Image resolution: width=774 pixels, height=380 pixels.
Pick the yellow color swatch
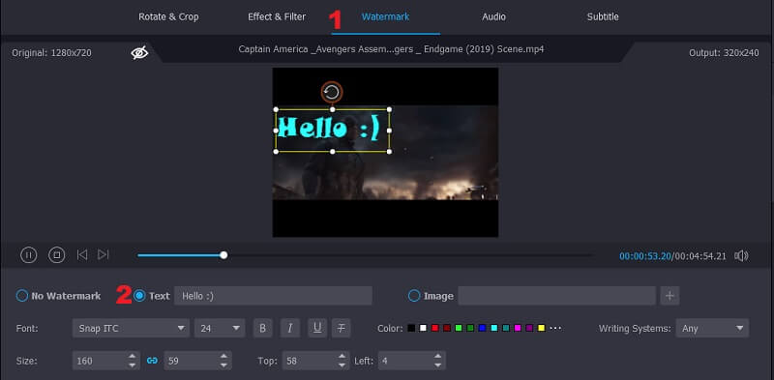pos(542,328)
